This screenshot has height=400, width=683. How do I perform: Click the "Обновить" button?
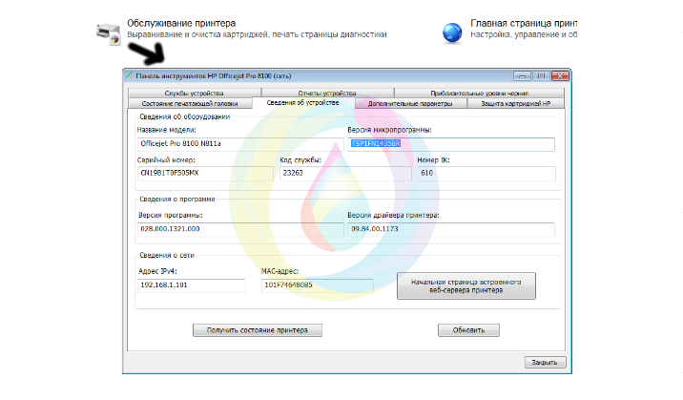pyautogui.click(x=468, y=330)
